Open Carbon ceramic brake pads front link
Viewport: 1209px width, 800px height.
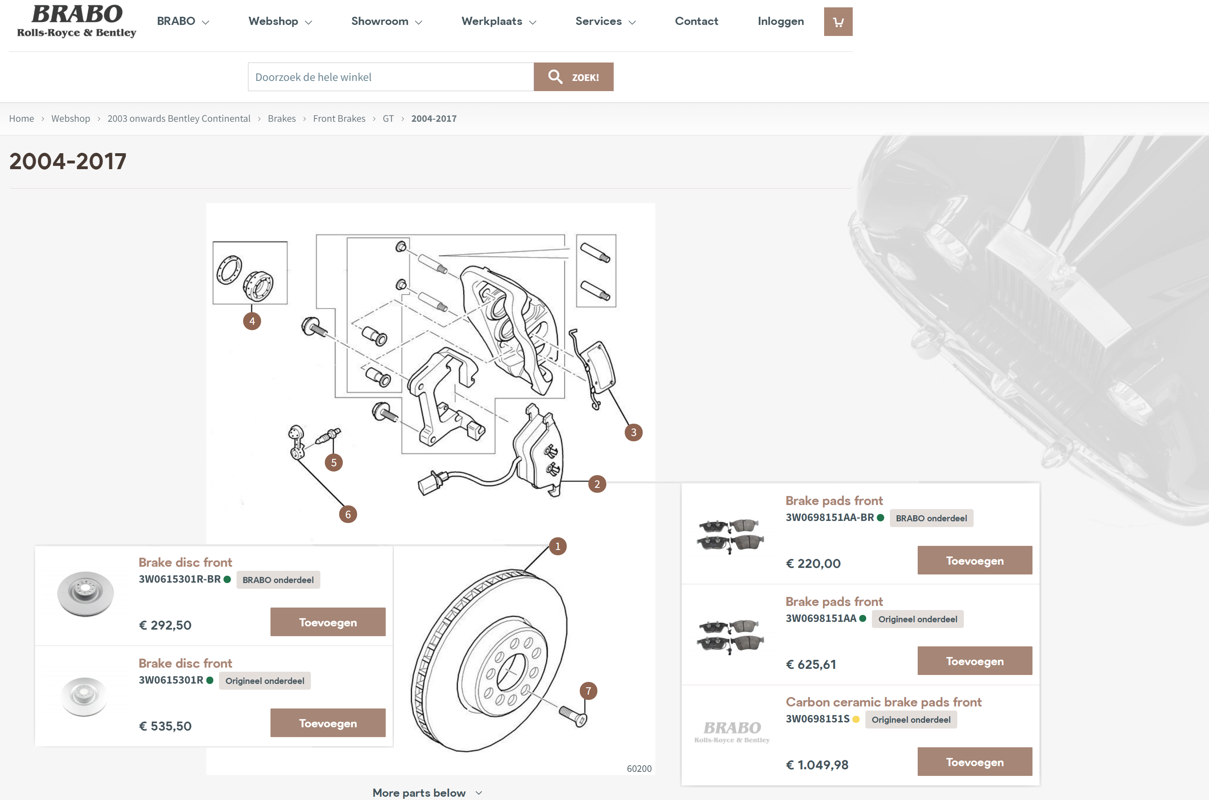pyautogui.click(x=883, y=702)
